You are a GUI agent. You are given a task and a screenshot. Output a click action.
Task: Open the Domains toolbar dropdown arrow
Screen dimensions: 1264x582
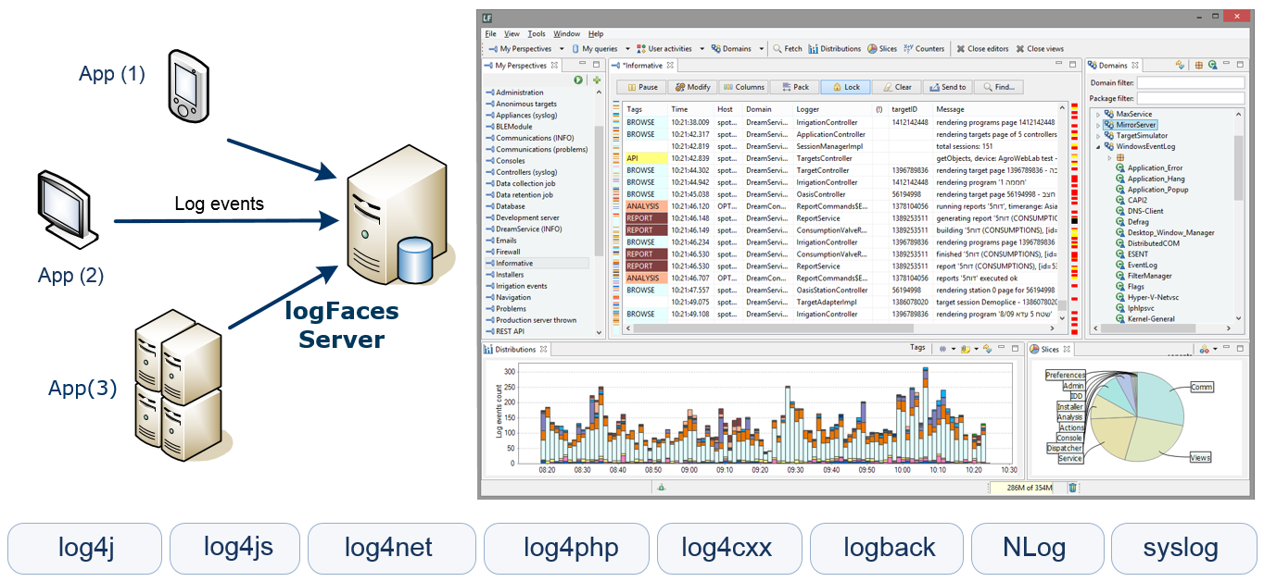(x=760, y=49)
